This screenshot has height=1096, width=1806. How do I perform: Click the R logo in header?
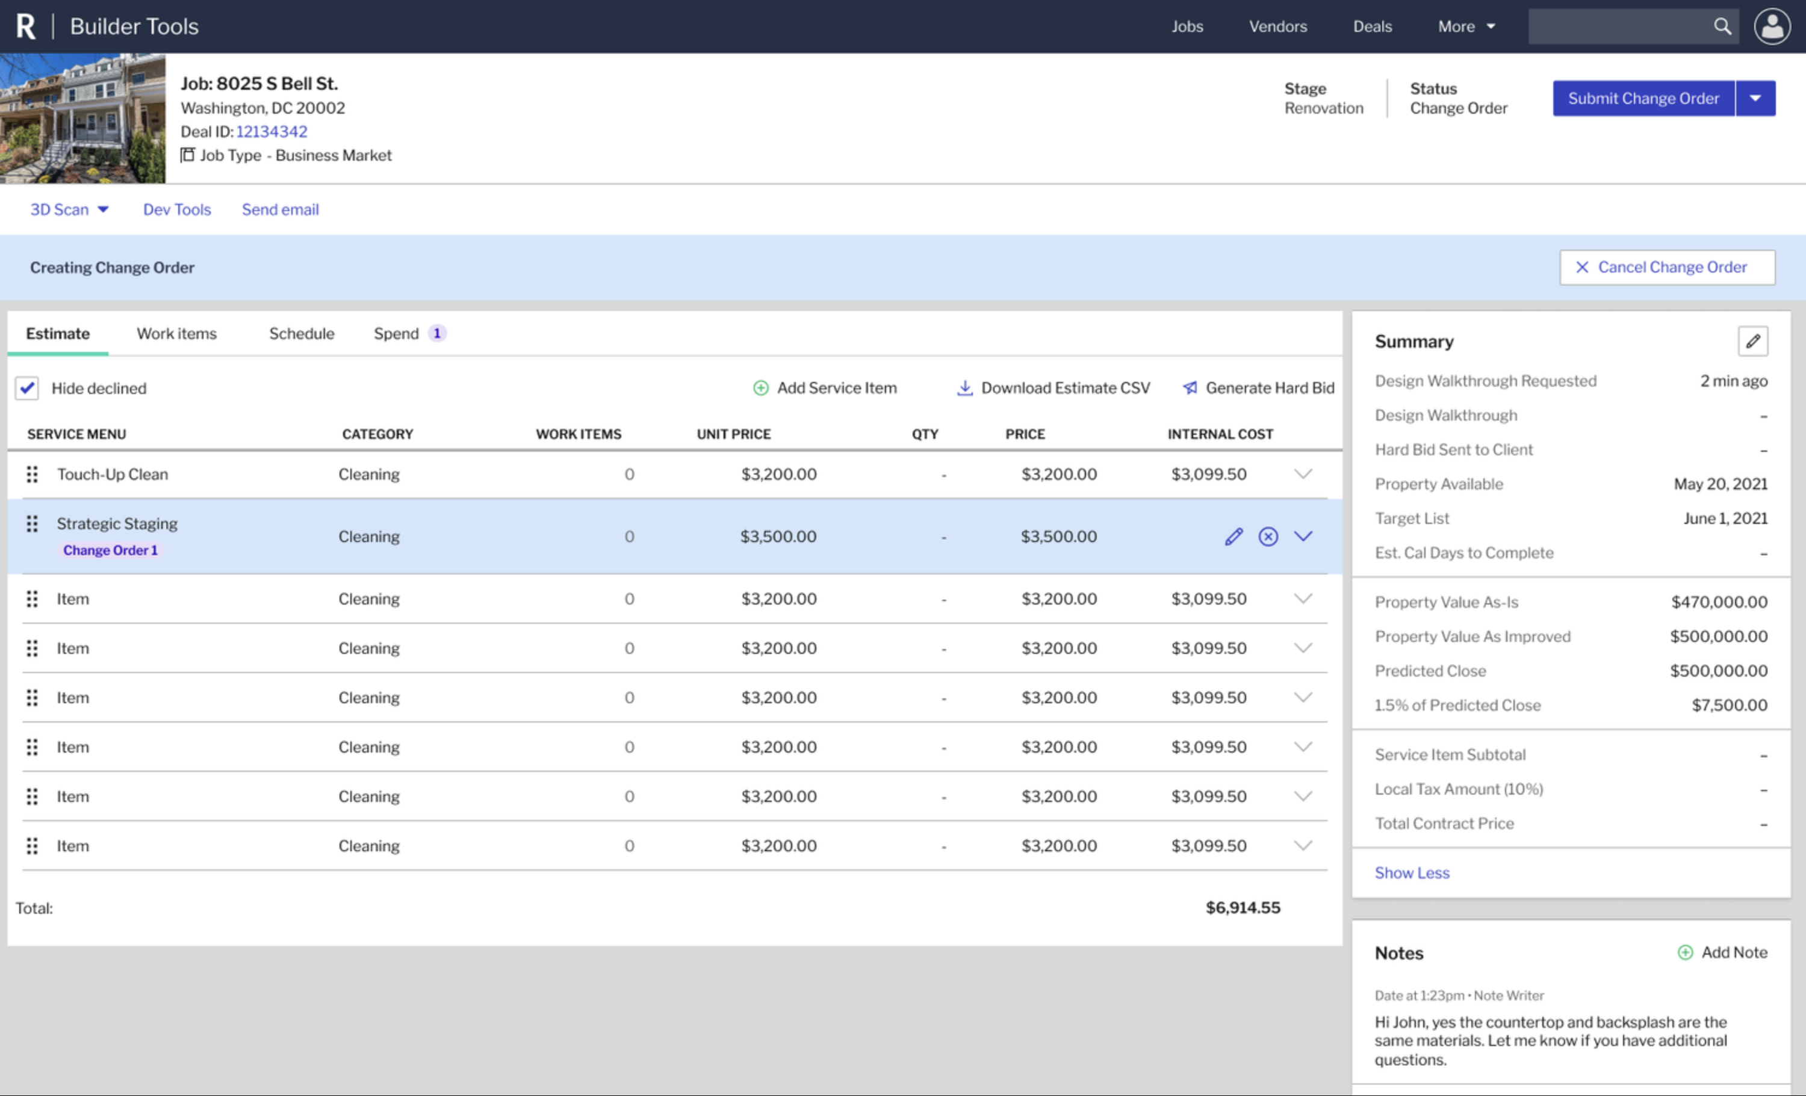(x=26, y=26)
